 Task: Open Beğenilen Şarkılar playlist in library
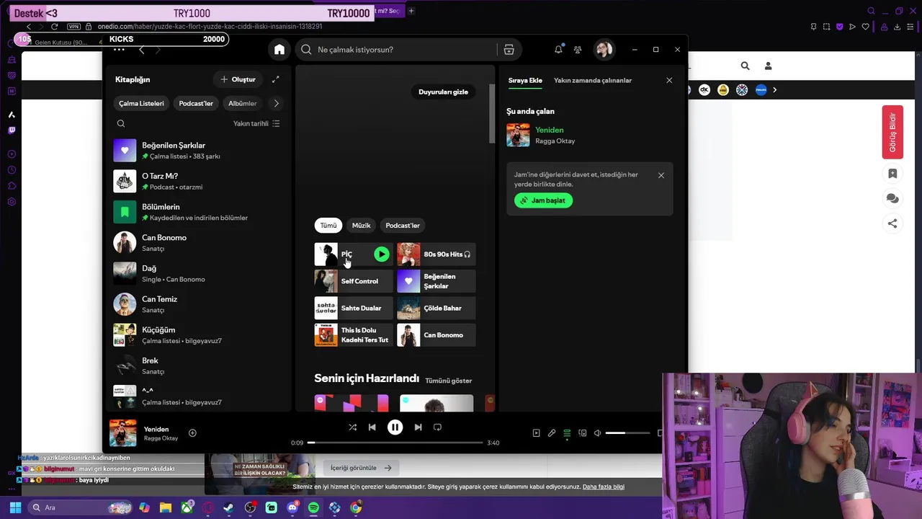[198, 151]
